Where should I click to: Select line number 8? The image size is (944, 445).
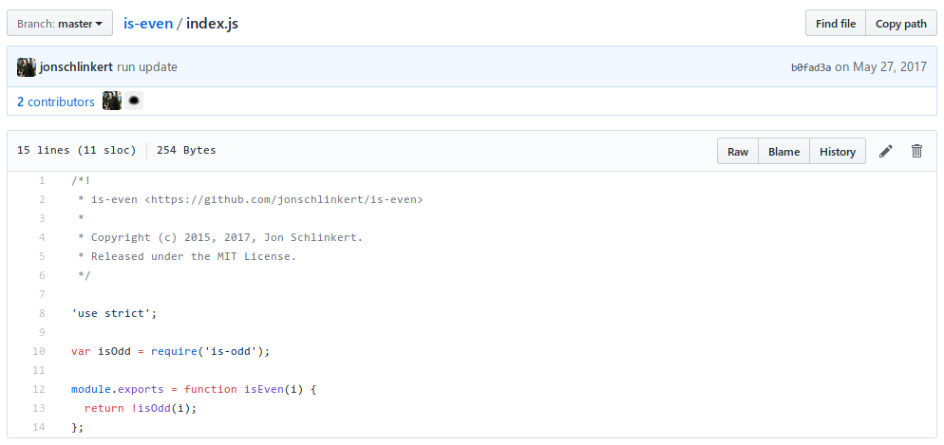42,313
